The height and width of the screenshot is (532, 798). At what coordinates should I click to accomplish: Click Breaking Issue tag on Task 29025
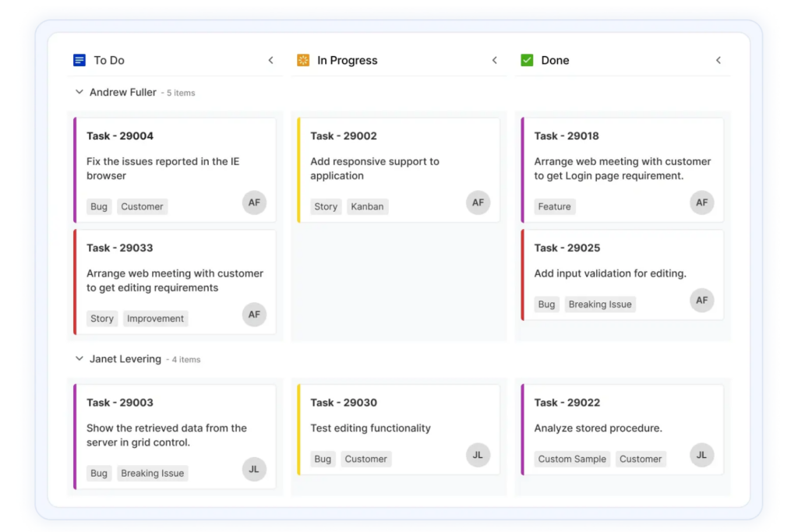pos(600,304)
